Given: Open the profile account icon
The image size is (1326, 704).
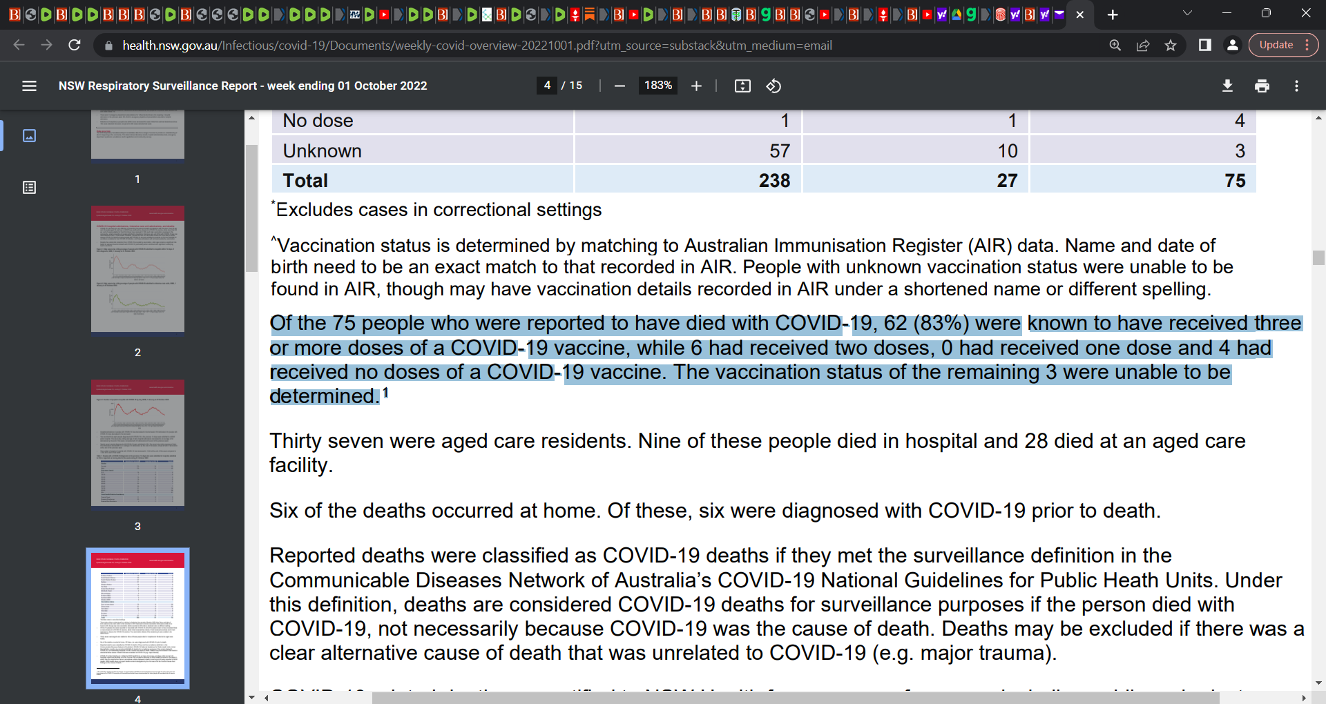Looking at the screenshot, I should [x=1232, y=45].
